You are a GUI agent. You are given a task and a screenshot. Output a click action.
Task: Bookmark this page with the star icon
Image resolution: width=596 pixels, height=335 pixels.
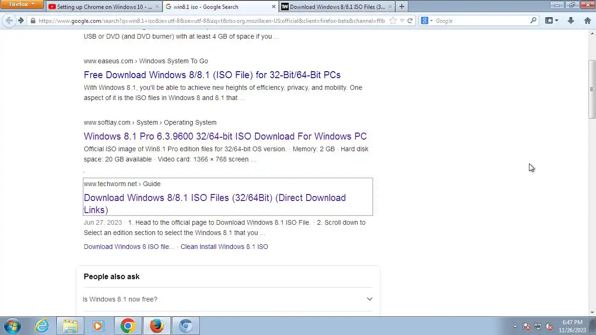tap(393, 20)
